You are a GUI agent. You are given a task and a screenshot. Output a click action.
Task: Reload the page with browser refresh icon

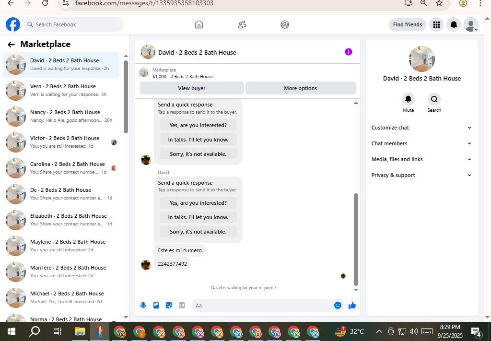[45, 3]
